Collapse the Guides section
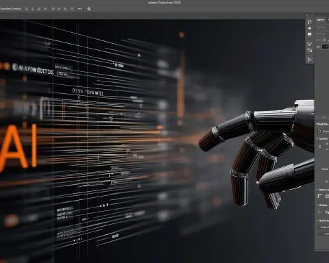Image resolution: width=329 pixels, height=263 pixels. click(x=317, y=205)
